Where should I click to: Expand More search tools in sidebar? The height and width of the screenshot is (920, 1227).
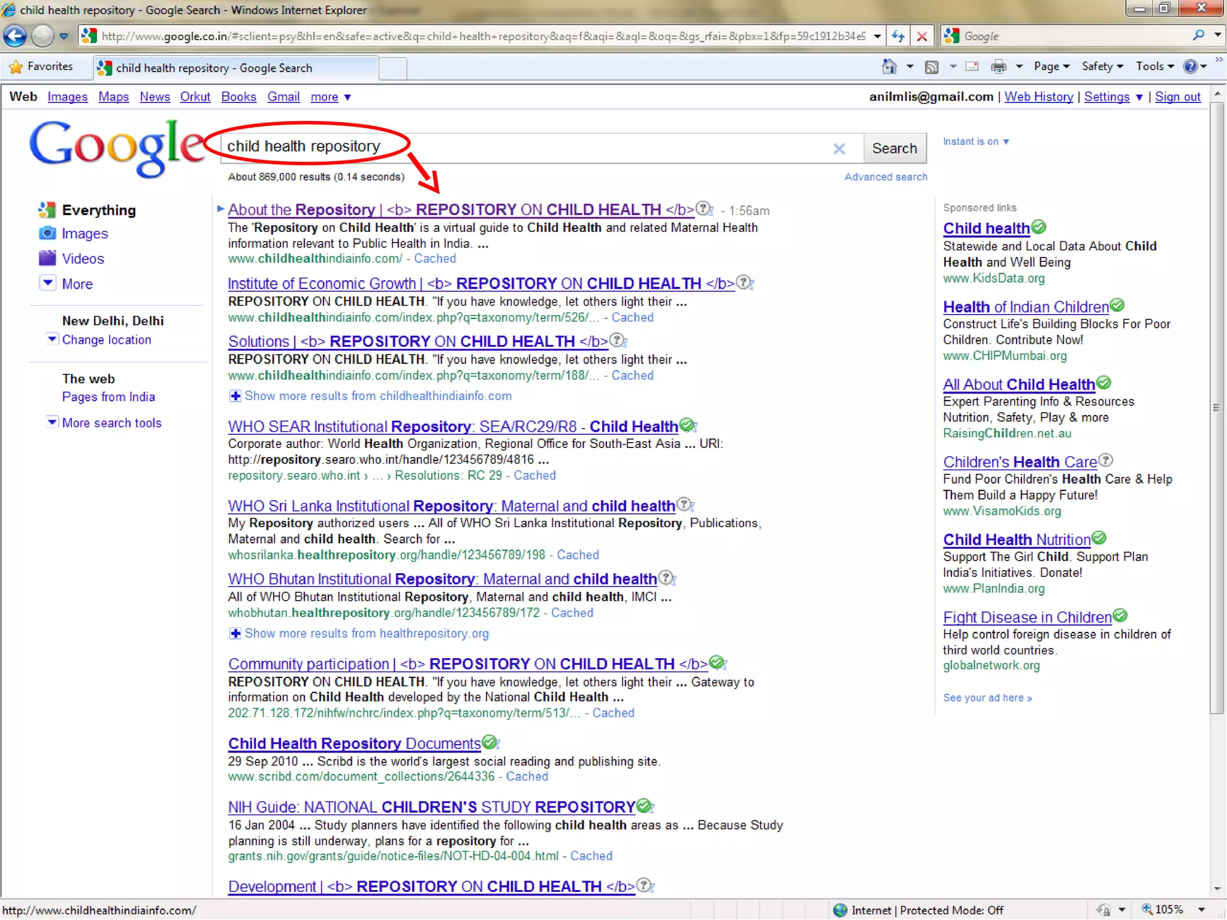[111, 423]
